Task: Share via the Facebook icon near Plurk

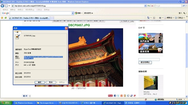Action: pyautogui.click(x=115, y=96)
